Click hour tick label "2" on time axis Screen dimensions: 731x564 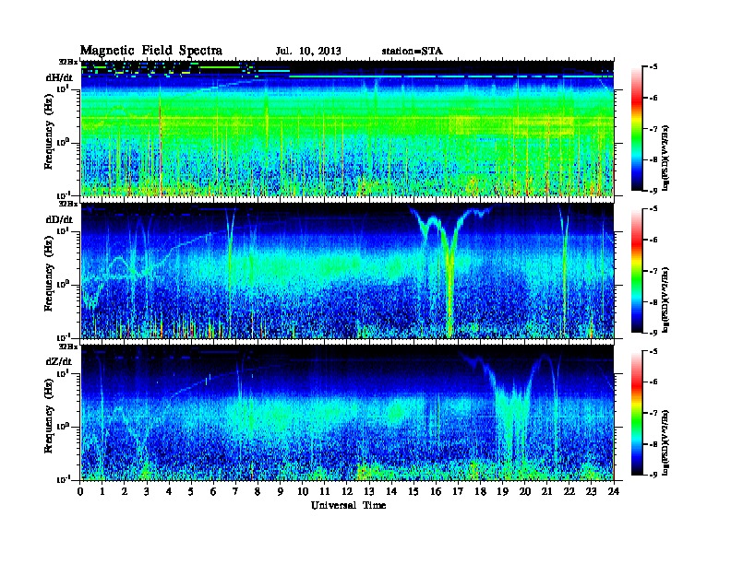pyautogui.click(x=125, y=492)
